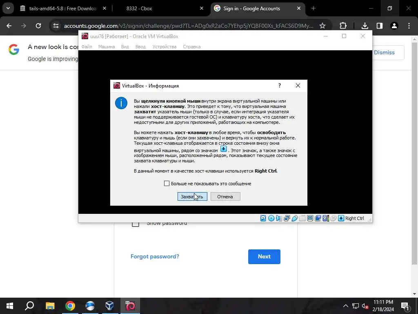The image size is (418, 314).
Task: Click the grayed mouse integration icon in status bar
Action: click(x=333, y=218)
